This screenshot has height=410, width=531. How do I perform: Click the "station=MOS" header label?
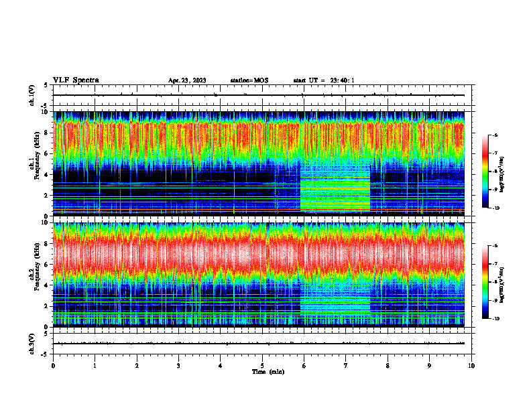(x=249, y=80)
